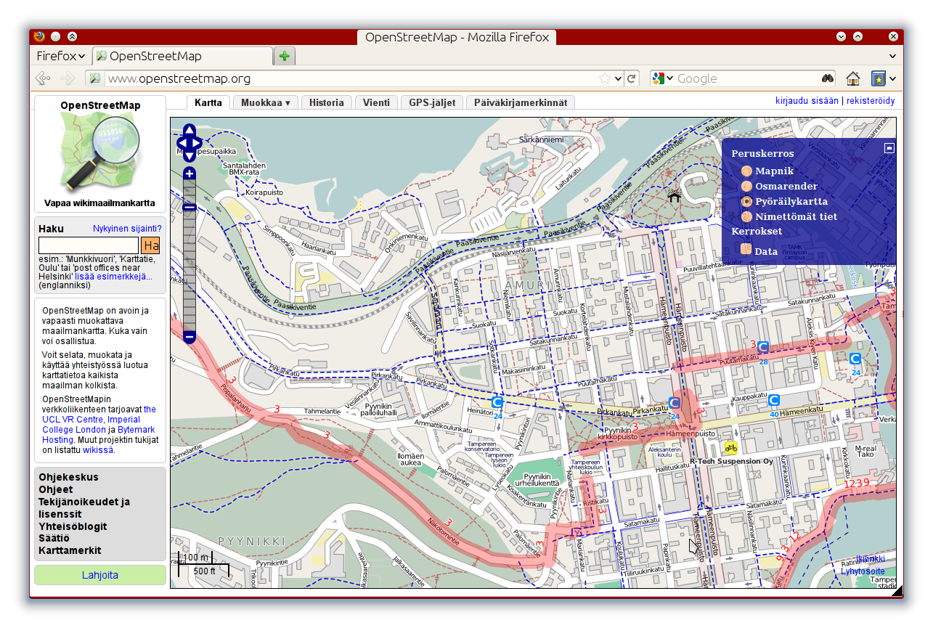Go forward with the browser forward arrow
The height and width of the screenshot is (628, 933).
pos(68,78)
